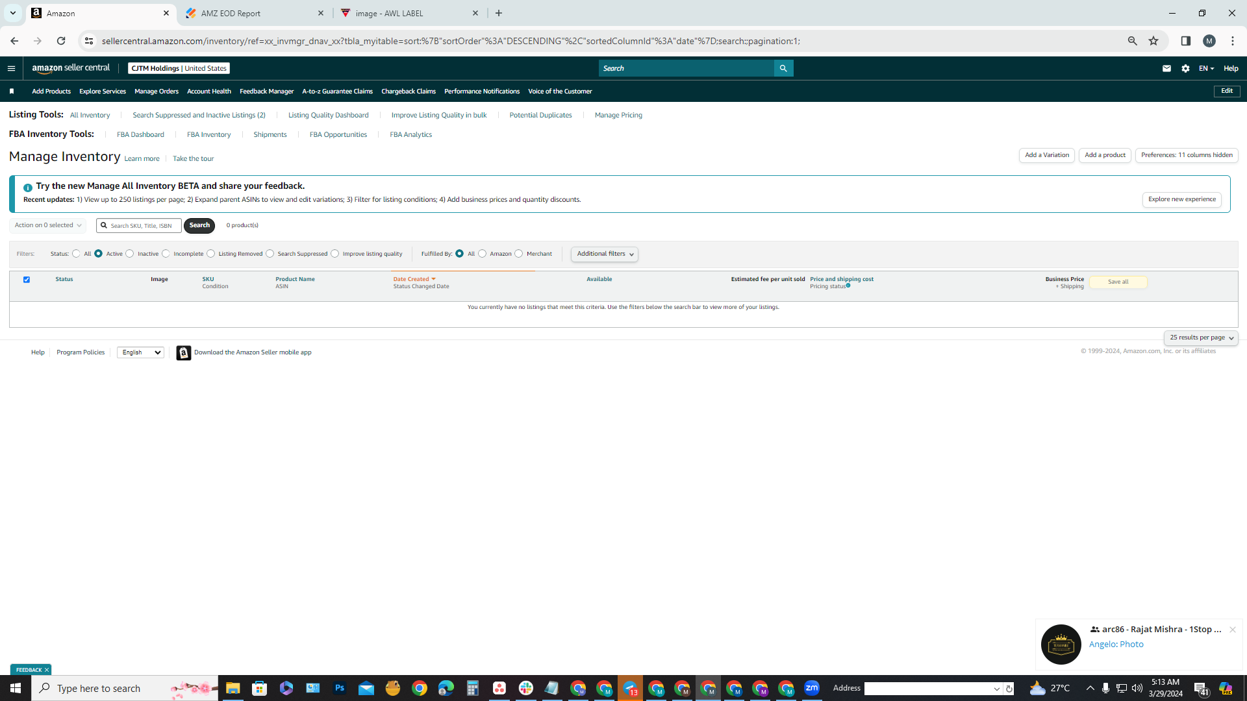Image resolution: width=1247 pixels, height=701 pixels.
Task: Open Slack from the taskbar
Action: click(526, 688)
